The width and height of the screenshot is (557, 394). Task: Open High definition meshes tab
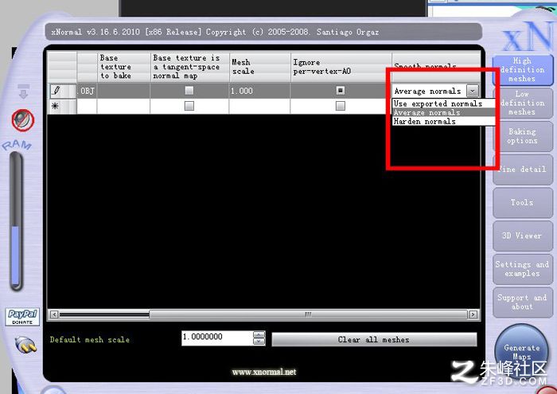[523, 69]
